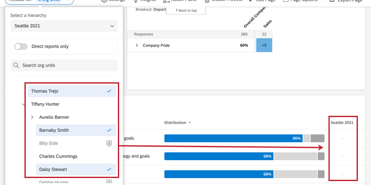Click the Seattle 2021 column header
This screenshot has width=371, height=185.
[342, 123]
